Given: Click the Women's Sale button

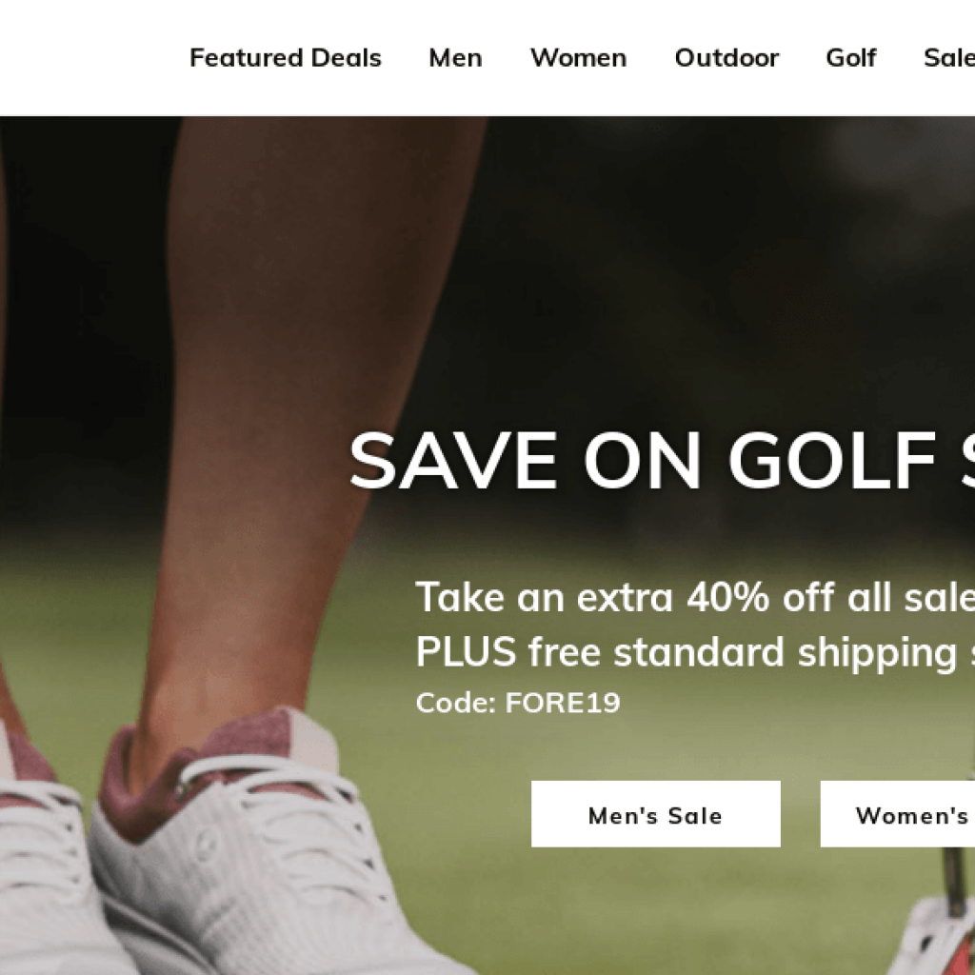Looking at the screenshot, I should click(x=898, y=814).
